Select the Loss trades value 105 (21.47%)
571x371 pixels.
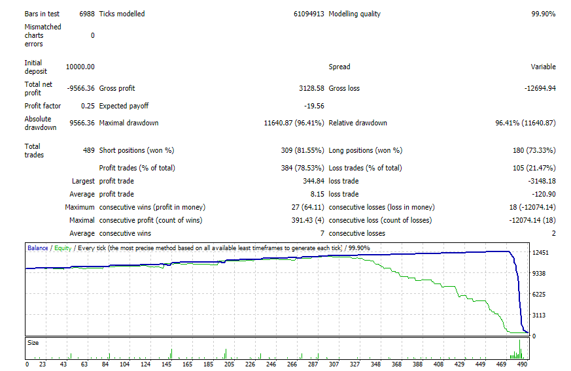pos(534,168)
